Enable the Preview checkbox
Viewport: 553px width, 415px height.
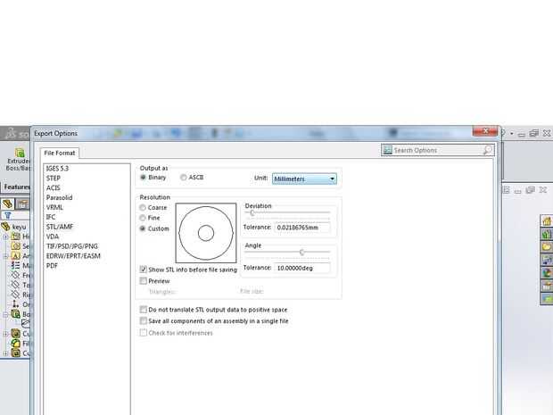(x=144, y=281)
